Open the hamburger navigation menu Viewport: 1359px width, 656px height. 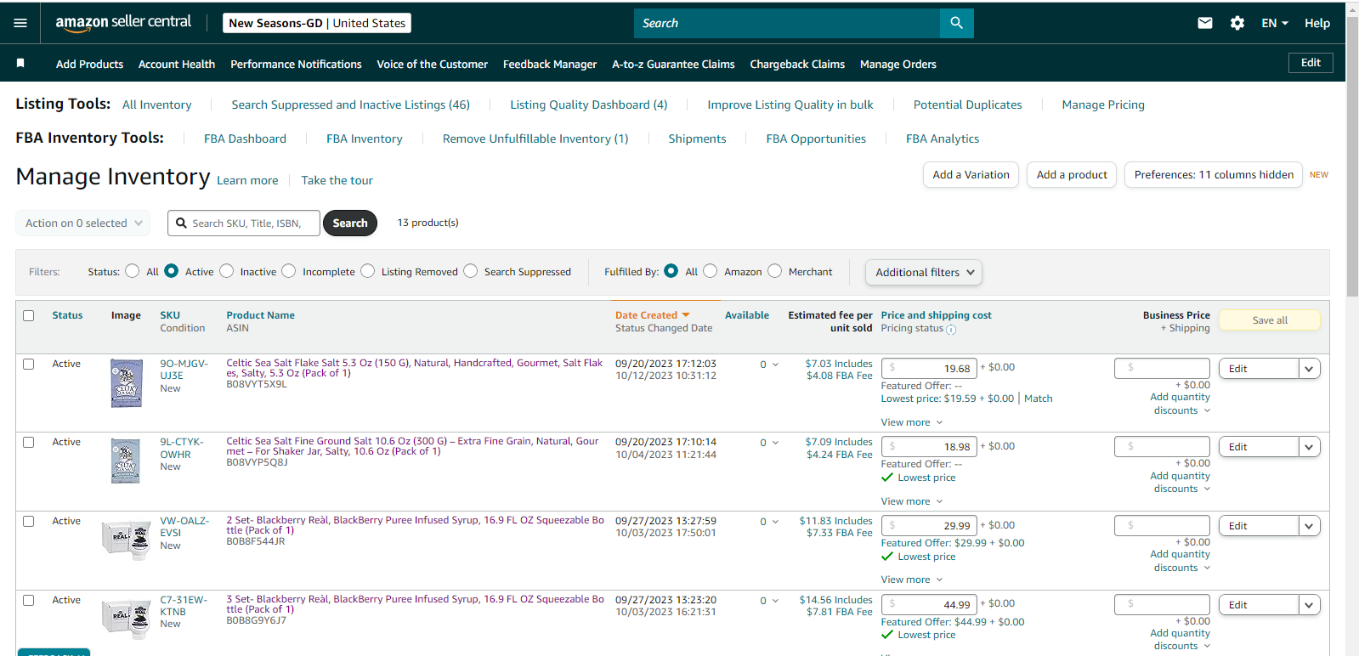(x=20, y=23)
